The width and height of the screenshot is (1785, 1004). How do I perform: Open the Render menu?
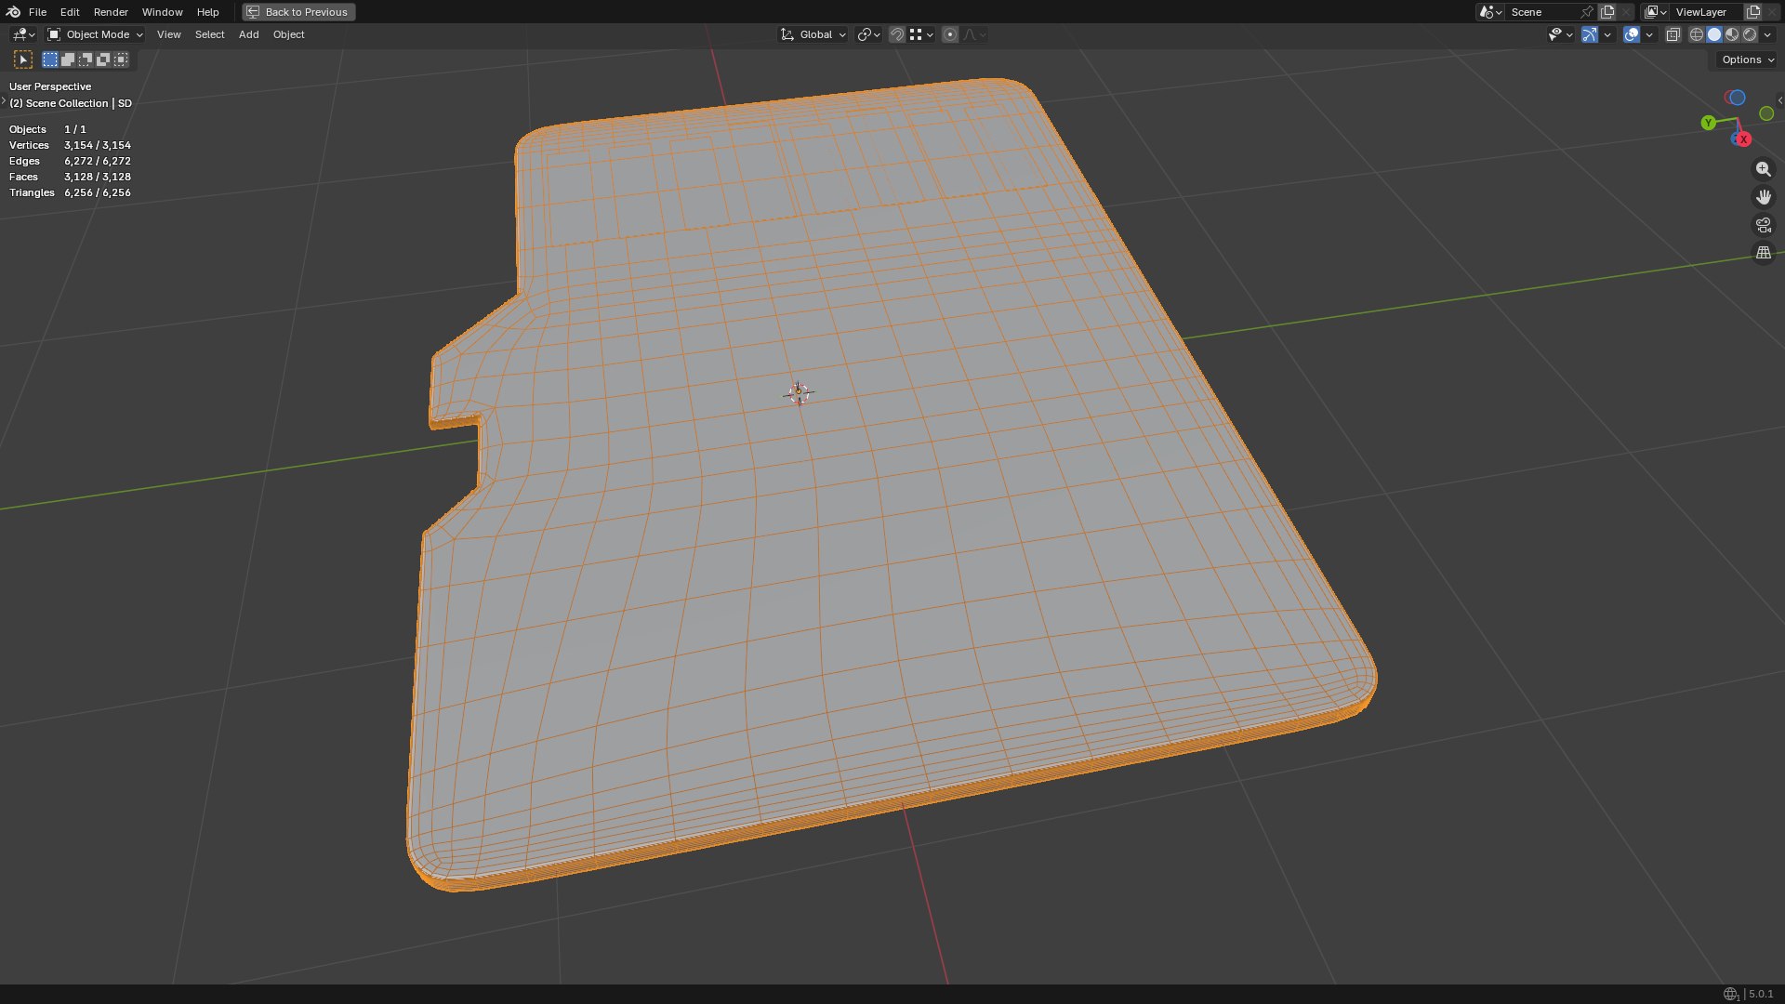pos(111,12)
